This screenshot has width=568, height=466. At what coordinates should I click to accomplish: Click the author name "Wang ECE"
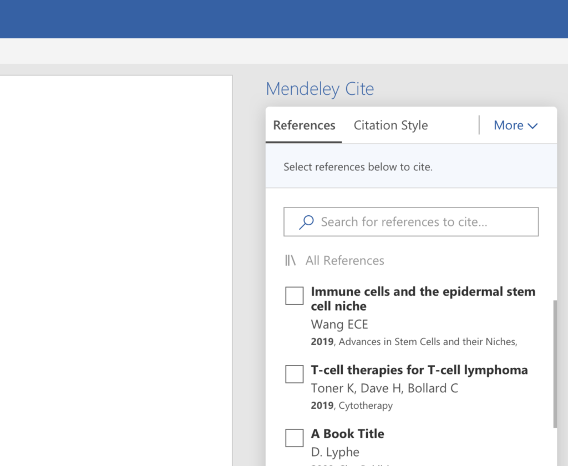[x=339, y=324]
